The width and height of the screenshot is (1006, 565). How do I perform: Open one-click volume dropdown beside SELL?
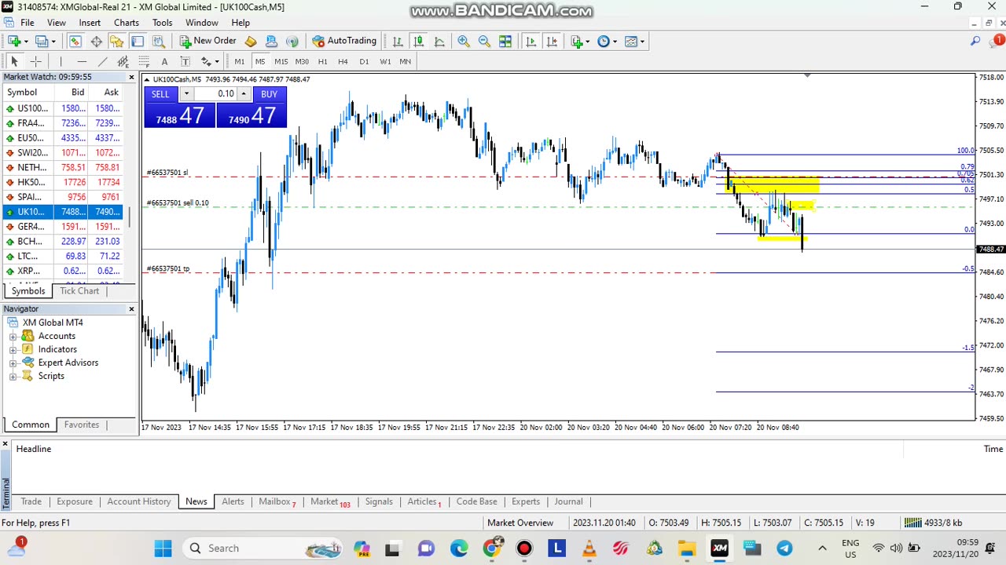click(x=186, y=94)
